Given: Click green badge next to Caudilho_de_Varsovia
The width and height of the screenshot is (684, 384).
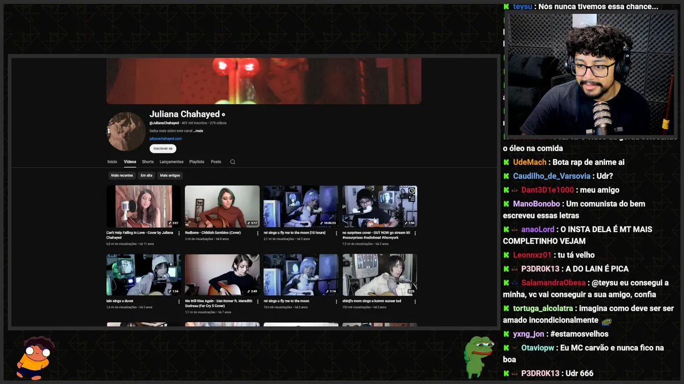Looking at the screenshot, I should point(506,176).
